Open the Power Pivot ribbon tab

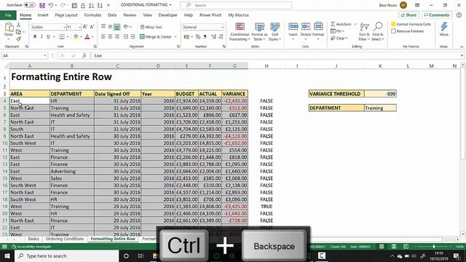[x=210, y=15]
